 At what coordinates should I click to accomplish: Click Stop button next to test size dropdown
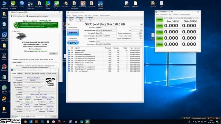click(x=160, y=19)
